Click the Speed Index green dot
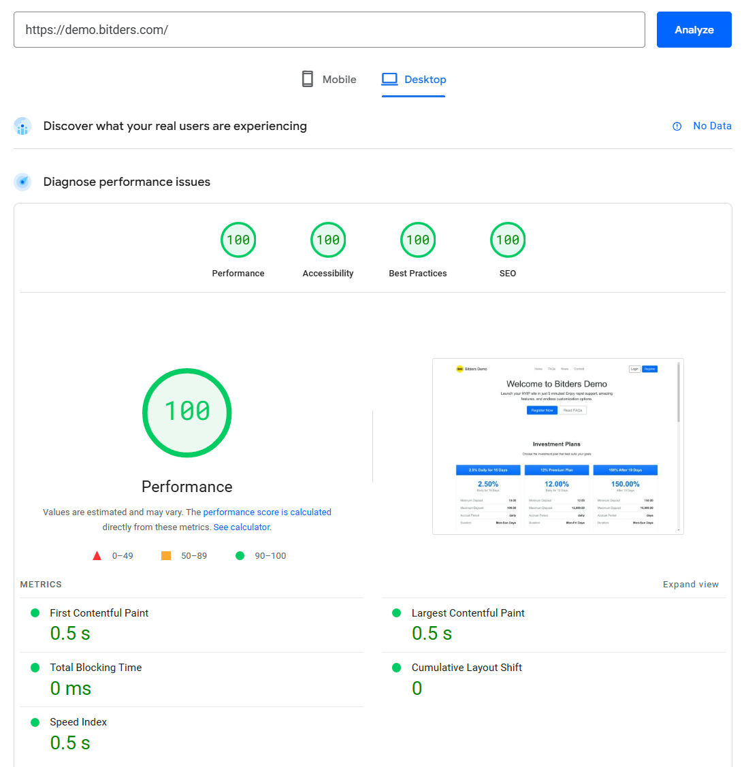The height and width of the screenshot is (767, 744). [x=35, y=723]
